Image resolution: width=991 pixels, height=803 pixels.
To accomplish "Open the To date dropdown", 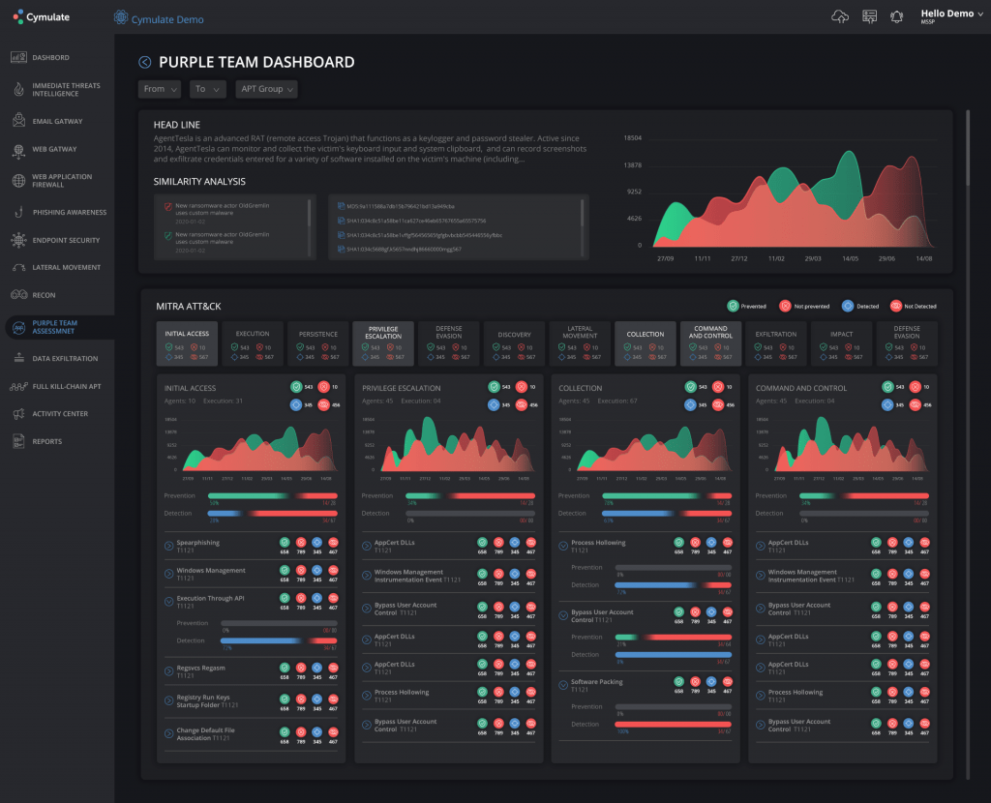I will [x=207, y=89].
